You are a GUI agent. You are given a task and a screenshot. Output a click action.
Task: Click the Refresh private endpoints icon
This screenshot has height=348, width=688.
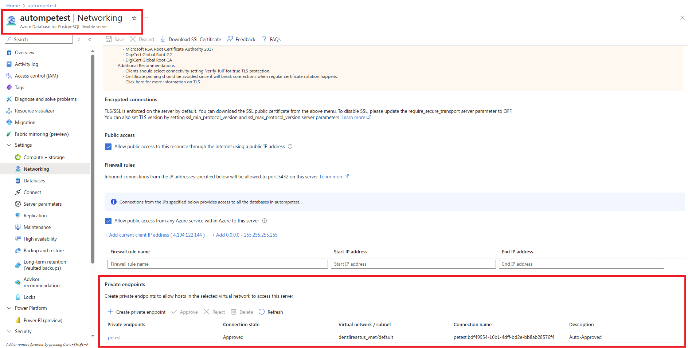[x=262, y=312]
